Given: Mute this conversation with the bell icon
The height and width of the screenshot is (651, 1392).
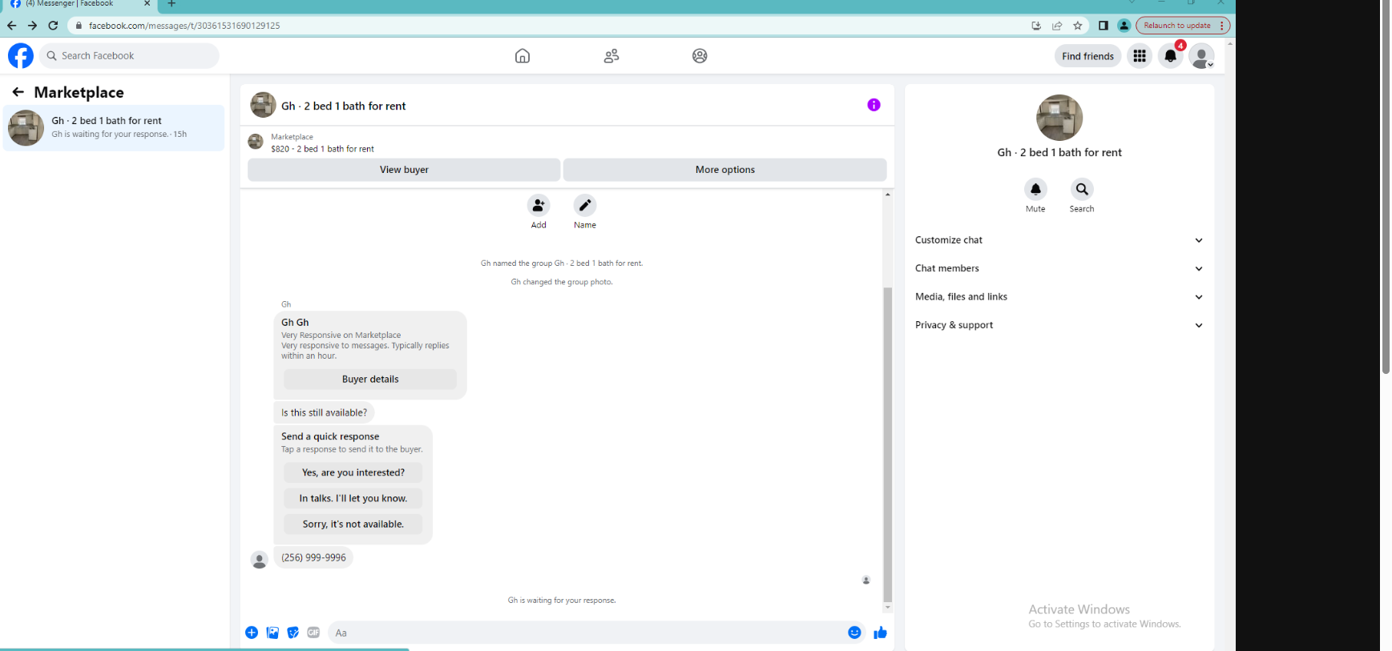Looking at the screenshot, I should [1035, 189].
